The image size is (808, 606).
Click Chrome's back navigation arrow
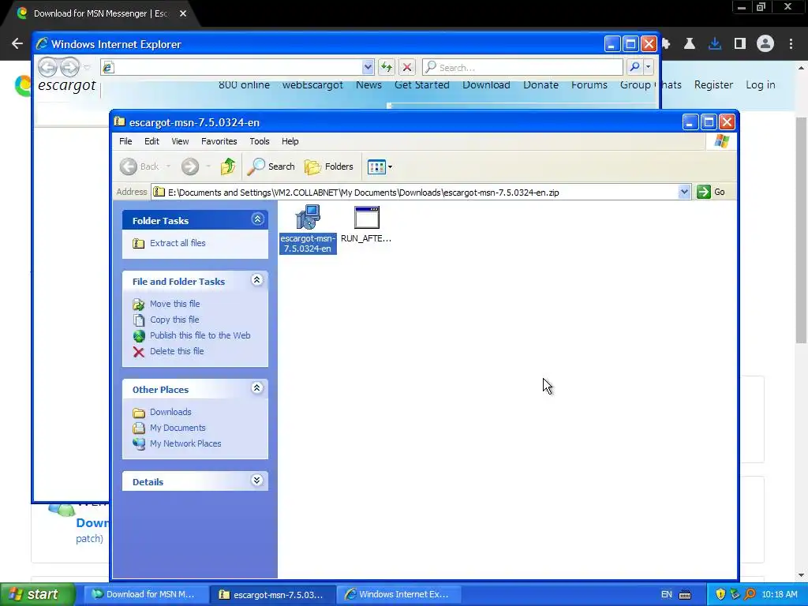pos(17,44)
